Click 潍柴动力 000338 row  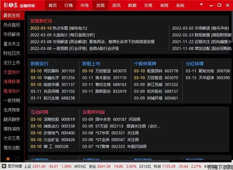[53, 126]
